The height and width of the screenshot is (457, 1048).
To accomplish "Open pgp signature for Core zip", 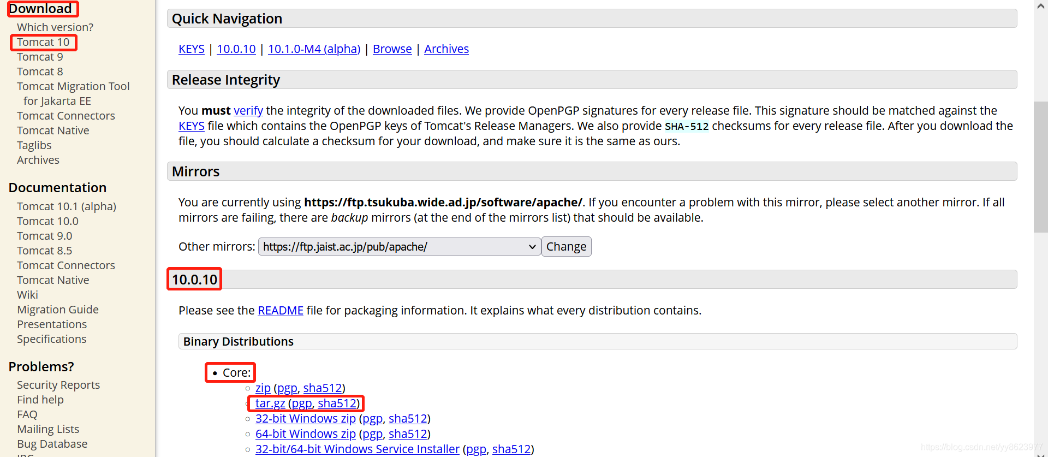I will pyautogui.click(x=287, y=388).
